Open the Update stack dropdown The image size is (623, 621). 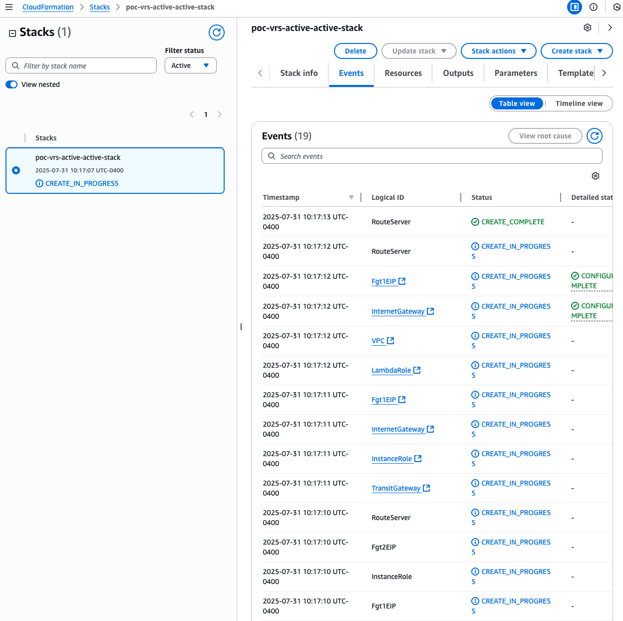coord(419,51)
